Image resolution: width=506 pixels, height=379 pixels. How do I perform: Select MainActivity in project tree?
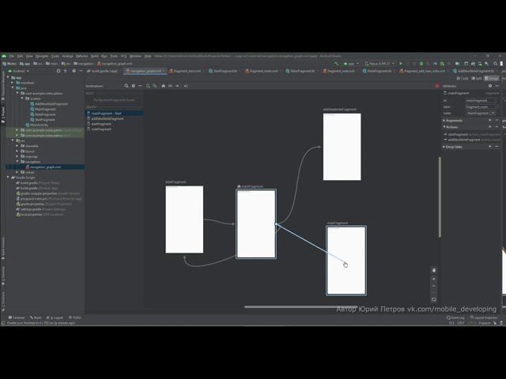click(36, 125)
